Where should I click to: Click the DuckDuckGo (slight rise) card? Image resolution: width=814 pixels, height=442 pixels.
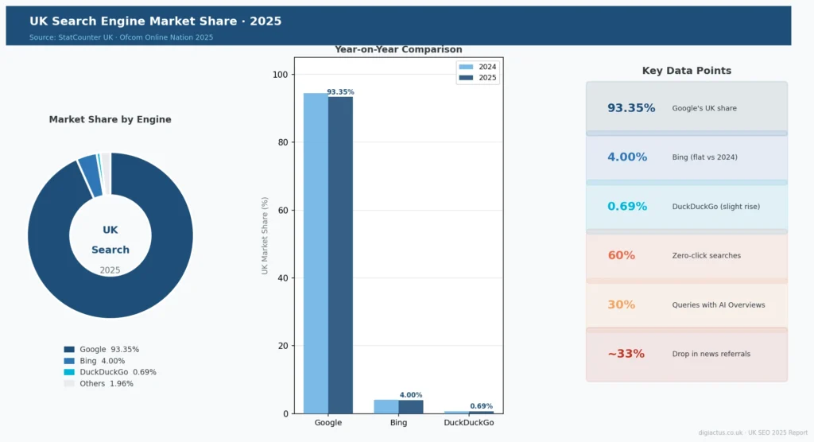point(686,207)
